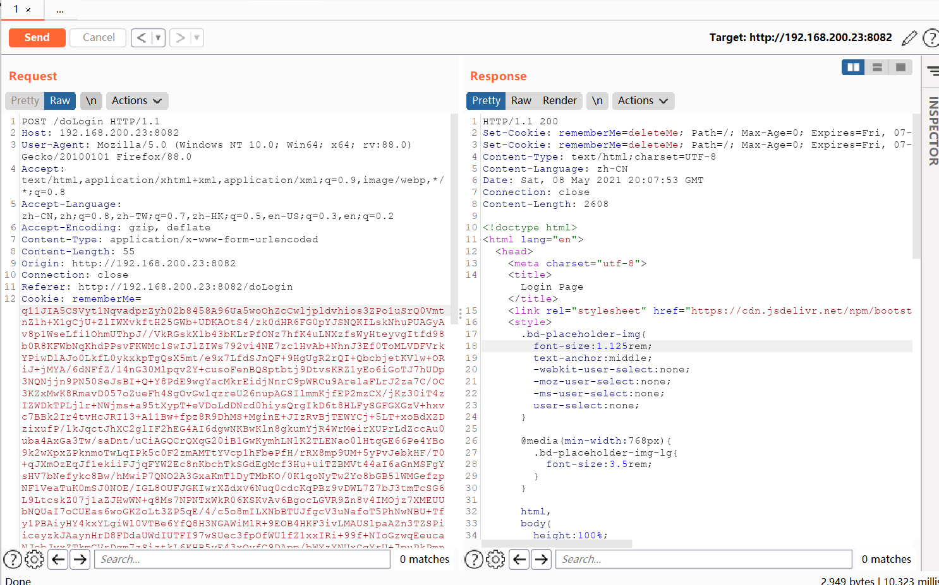The width and height of the screenshot is (939, 585).
Task: Toggle Response \n non-printable characters
Action: coord(597,101)
